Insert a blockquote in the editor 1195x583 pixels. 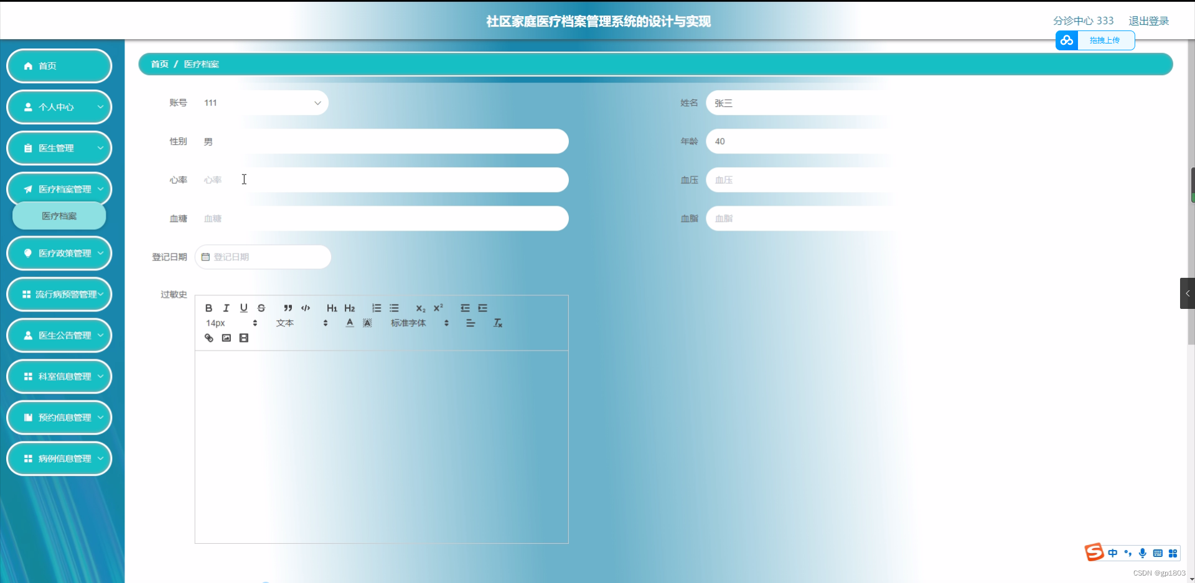[x=288, y=308]
